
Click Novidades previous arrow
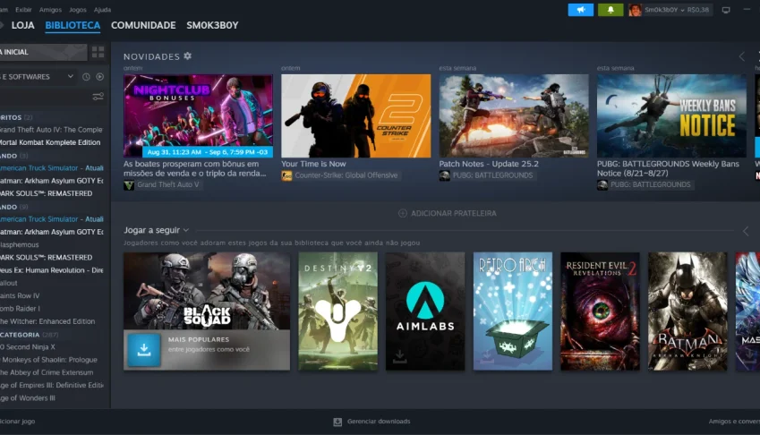pos(741,56)
